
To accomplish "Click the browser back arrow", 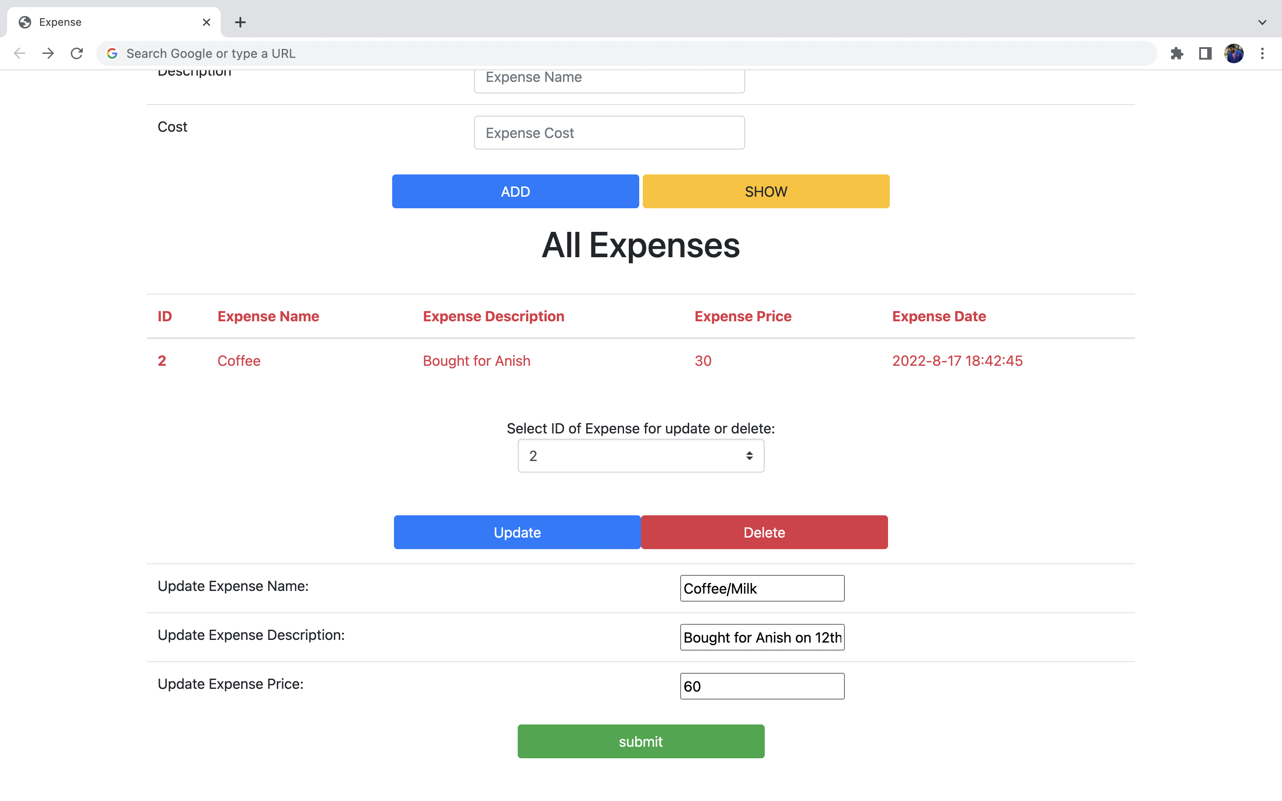I will (20, 53).
